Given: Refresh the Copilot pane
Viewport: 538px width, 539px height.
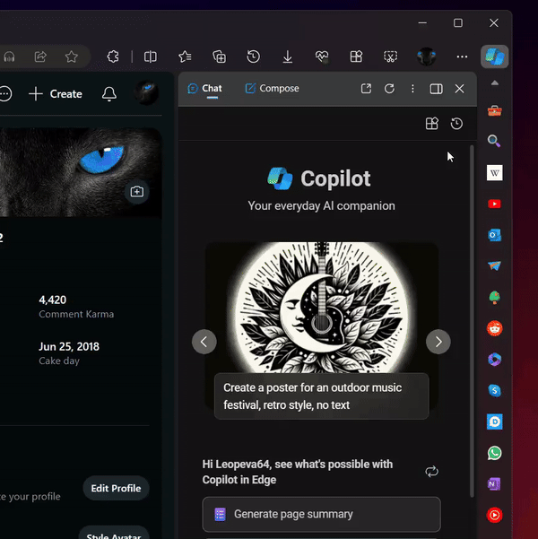Looking at the screenshot, I should pyautogui.click(x=389, y=89).
